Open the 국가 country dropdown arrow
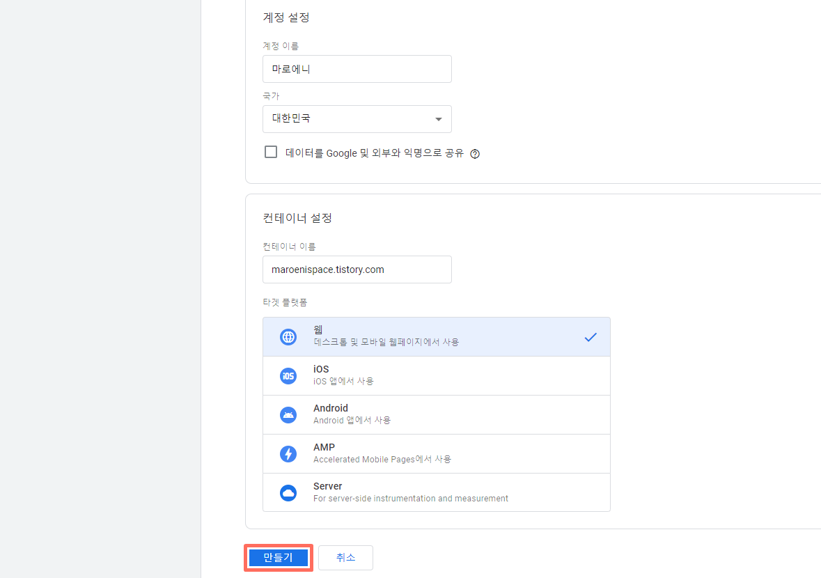Screen dimensions: 821x578 coord(438,119)
